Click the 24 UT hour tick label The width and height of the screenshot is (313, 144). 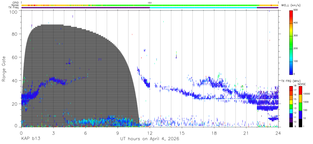278,133
